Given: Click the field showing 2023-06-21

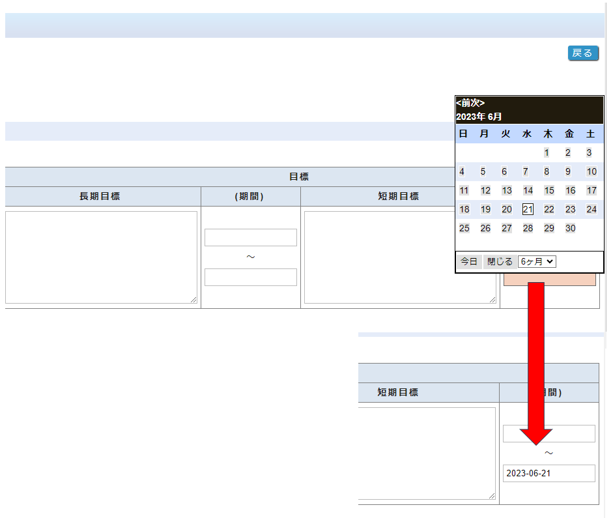Looking at the screenshot, I should pos(549,473).
